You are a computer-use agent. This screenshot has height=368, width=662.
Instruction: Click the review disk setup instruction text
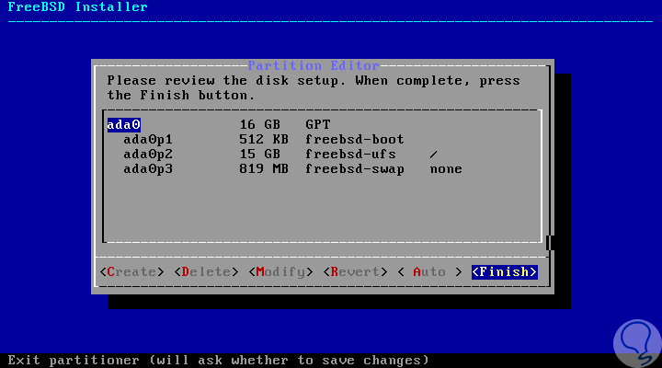(314, 88)
